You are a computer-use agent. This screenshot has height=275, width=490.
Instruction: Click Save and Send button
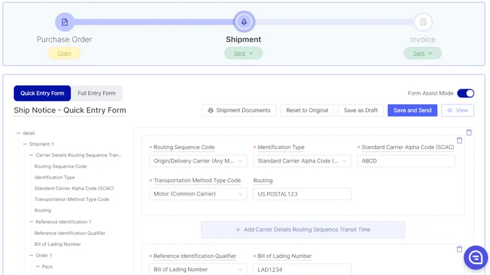[412, 111]
